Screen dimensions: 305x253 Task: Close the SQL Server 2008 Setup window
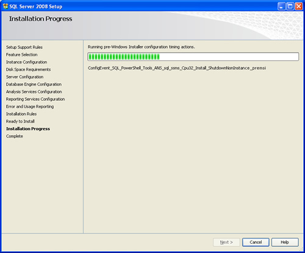299,7
